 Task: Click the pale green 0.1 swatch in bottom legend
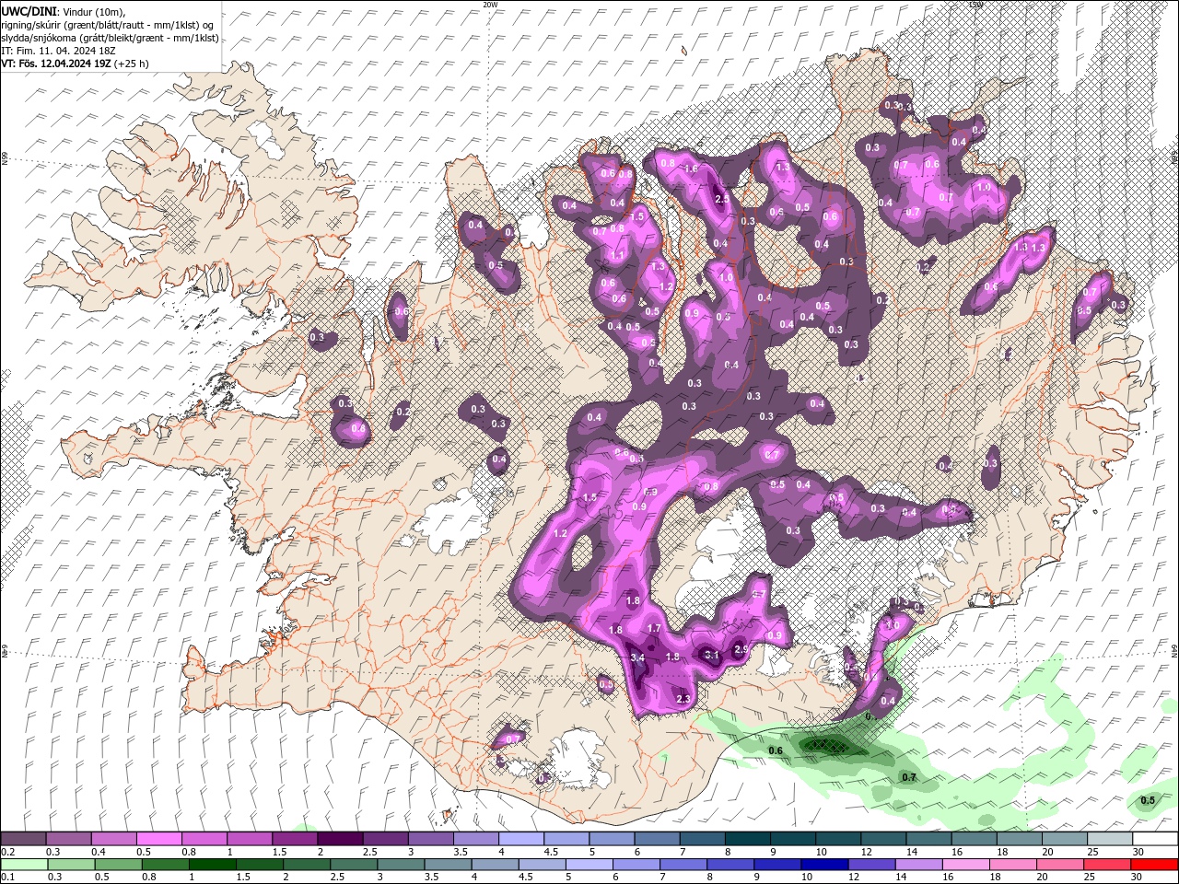23,865
